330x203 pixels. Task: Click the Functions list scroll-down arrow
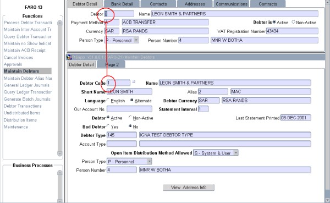point(60,153)
